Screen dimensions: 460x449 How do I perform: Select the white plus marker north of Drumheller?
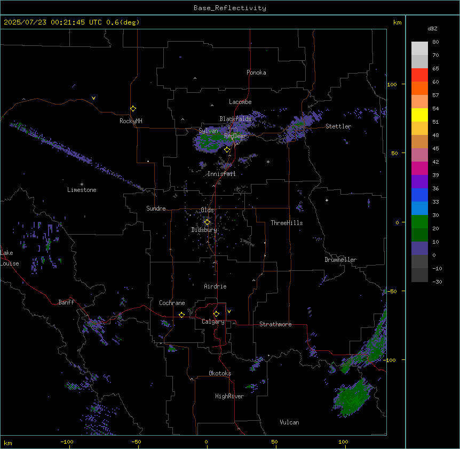point(327,200)
